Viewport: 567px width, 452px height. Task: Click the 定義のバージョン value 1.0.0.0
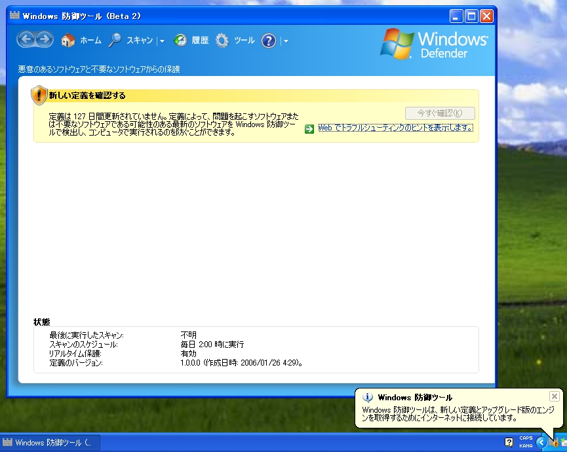click(241, 363)
